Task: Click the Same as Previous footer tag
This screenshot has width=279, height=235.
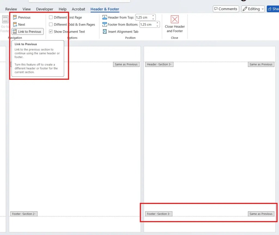Action: pos(261,214)
